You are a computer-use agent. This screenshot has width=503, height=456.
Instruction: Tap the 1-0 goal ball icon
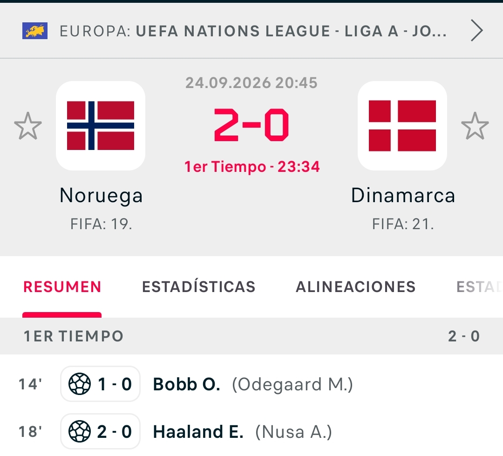click(x=80, y=384)
